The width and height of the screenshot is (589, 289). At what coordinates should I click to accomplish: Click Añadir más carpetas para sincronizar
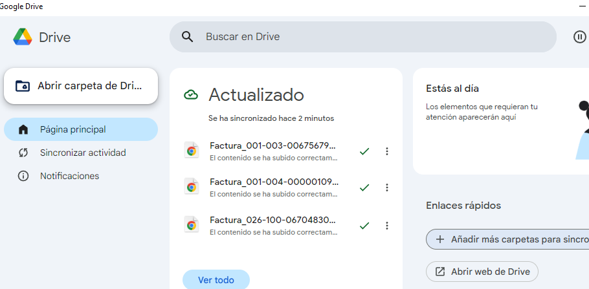[507, 239]
